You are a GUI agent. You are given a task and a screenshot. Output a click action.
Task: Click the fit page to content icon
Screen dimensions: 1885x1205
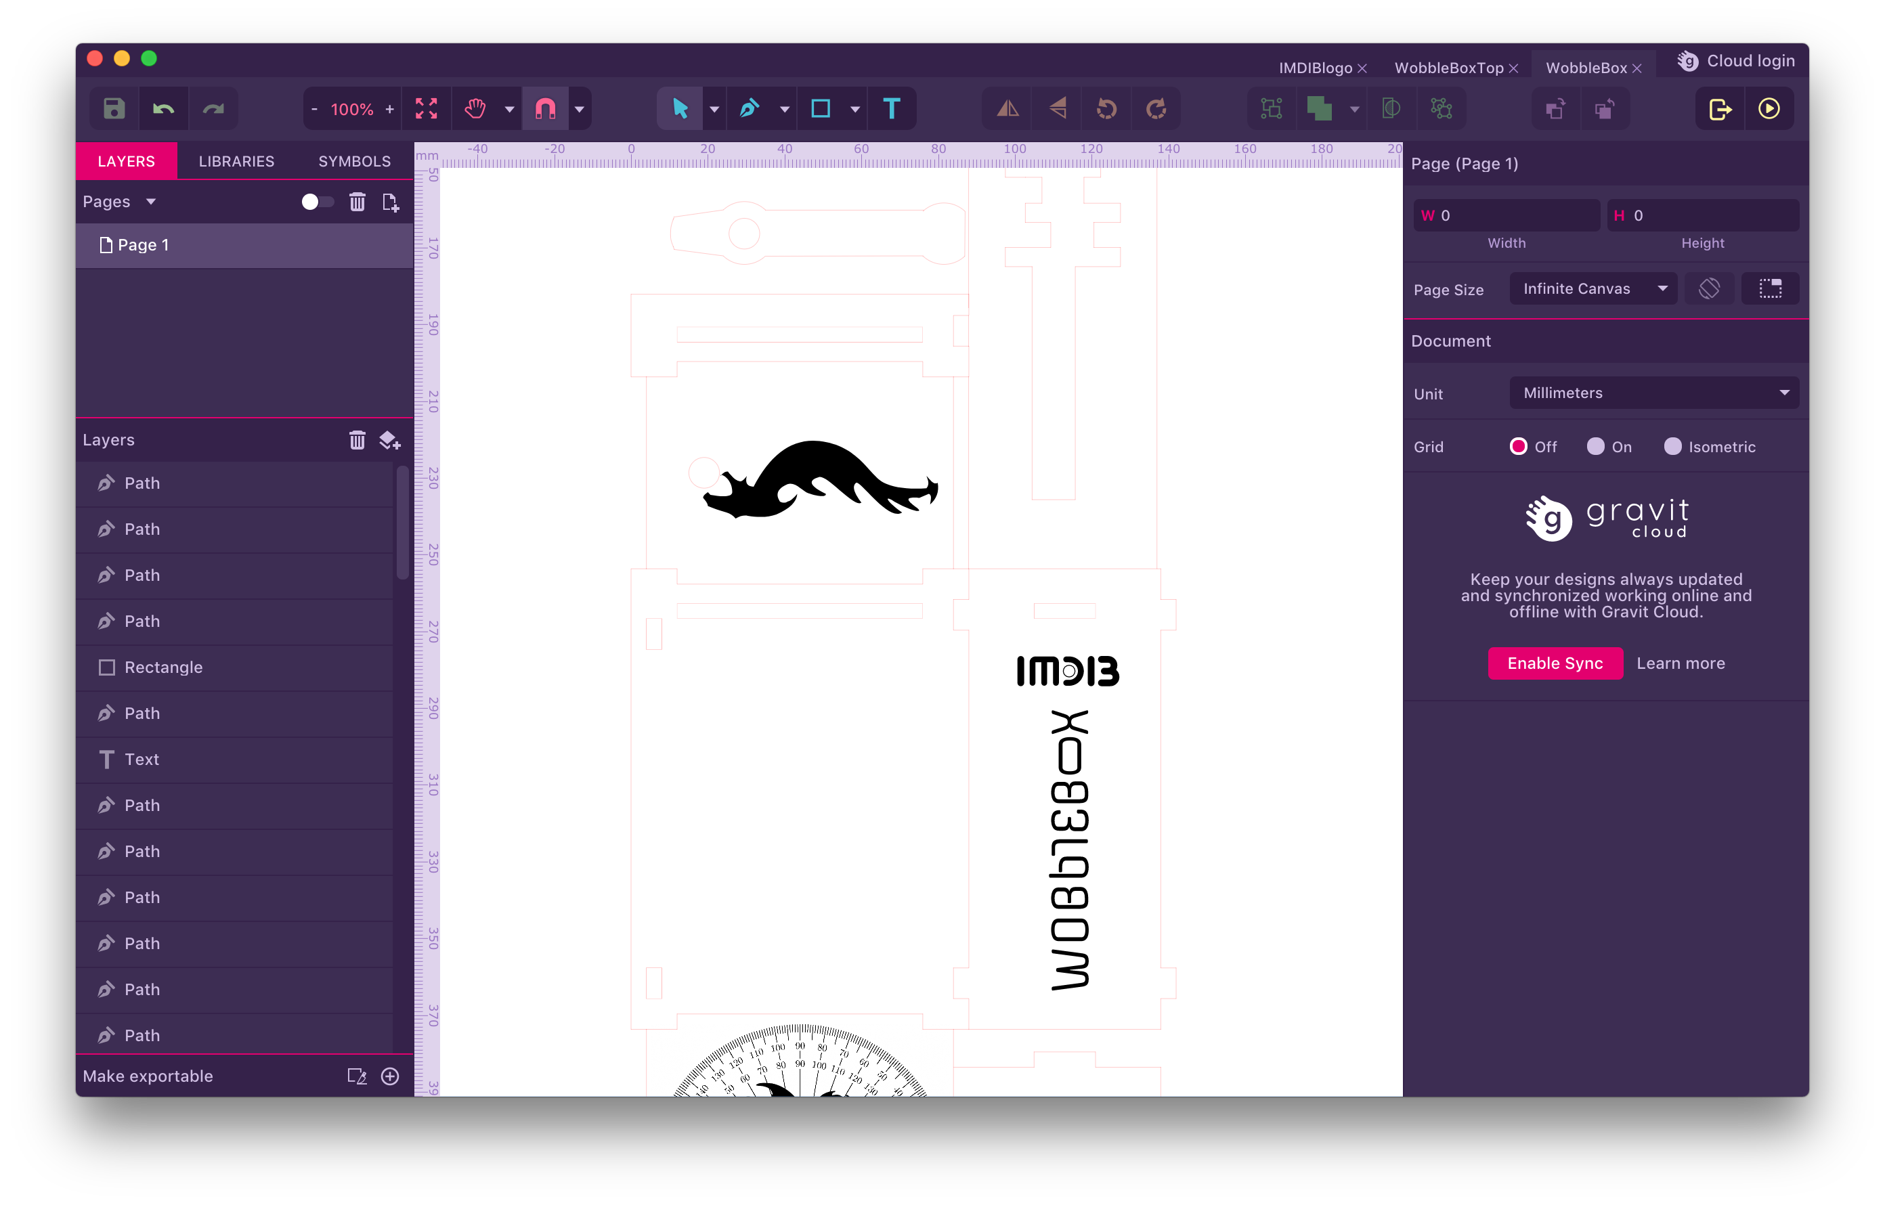click(x=1770, y=289)
